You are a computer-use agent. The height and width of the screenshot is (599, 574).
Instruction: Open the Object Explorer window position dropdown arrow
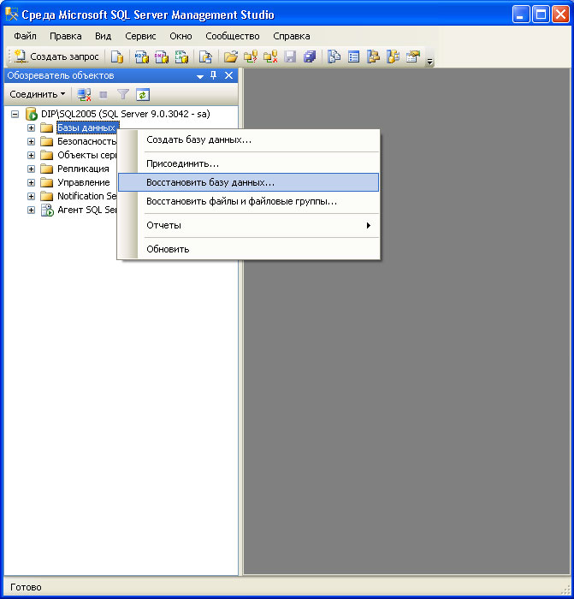200,76
